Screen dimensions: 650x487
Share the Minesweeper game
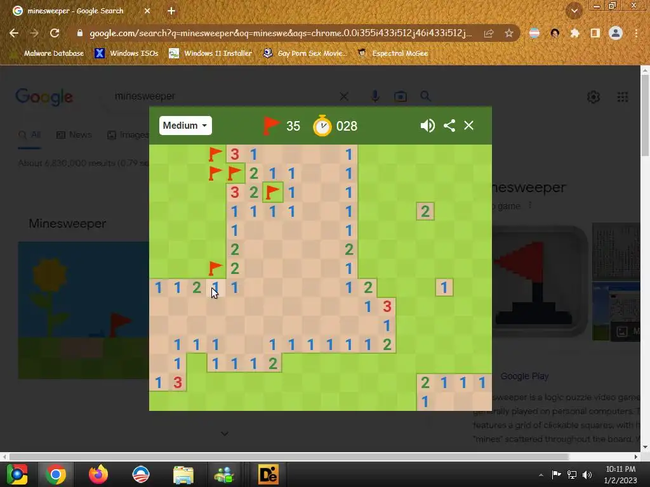coord(449,126)
